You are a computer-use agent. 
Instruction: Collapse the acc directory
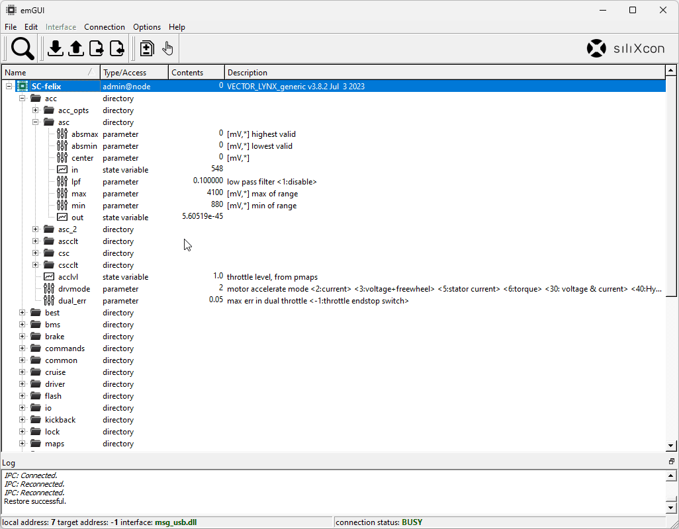pyautogui.click(x=22, y=98)
